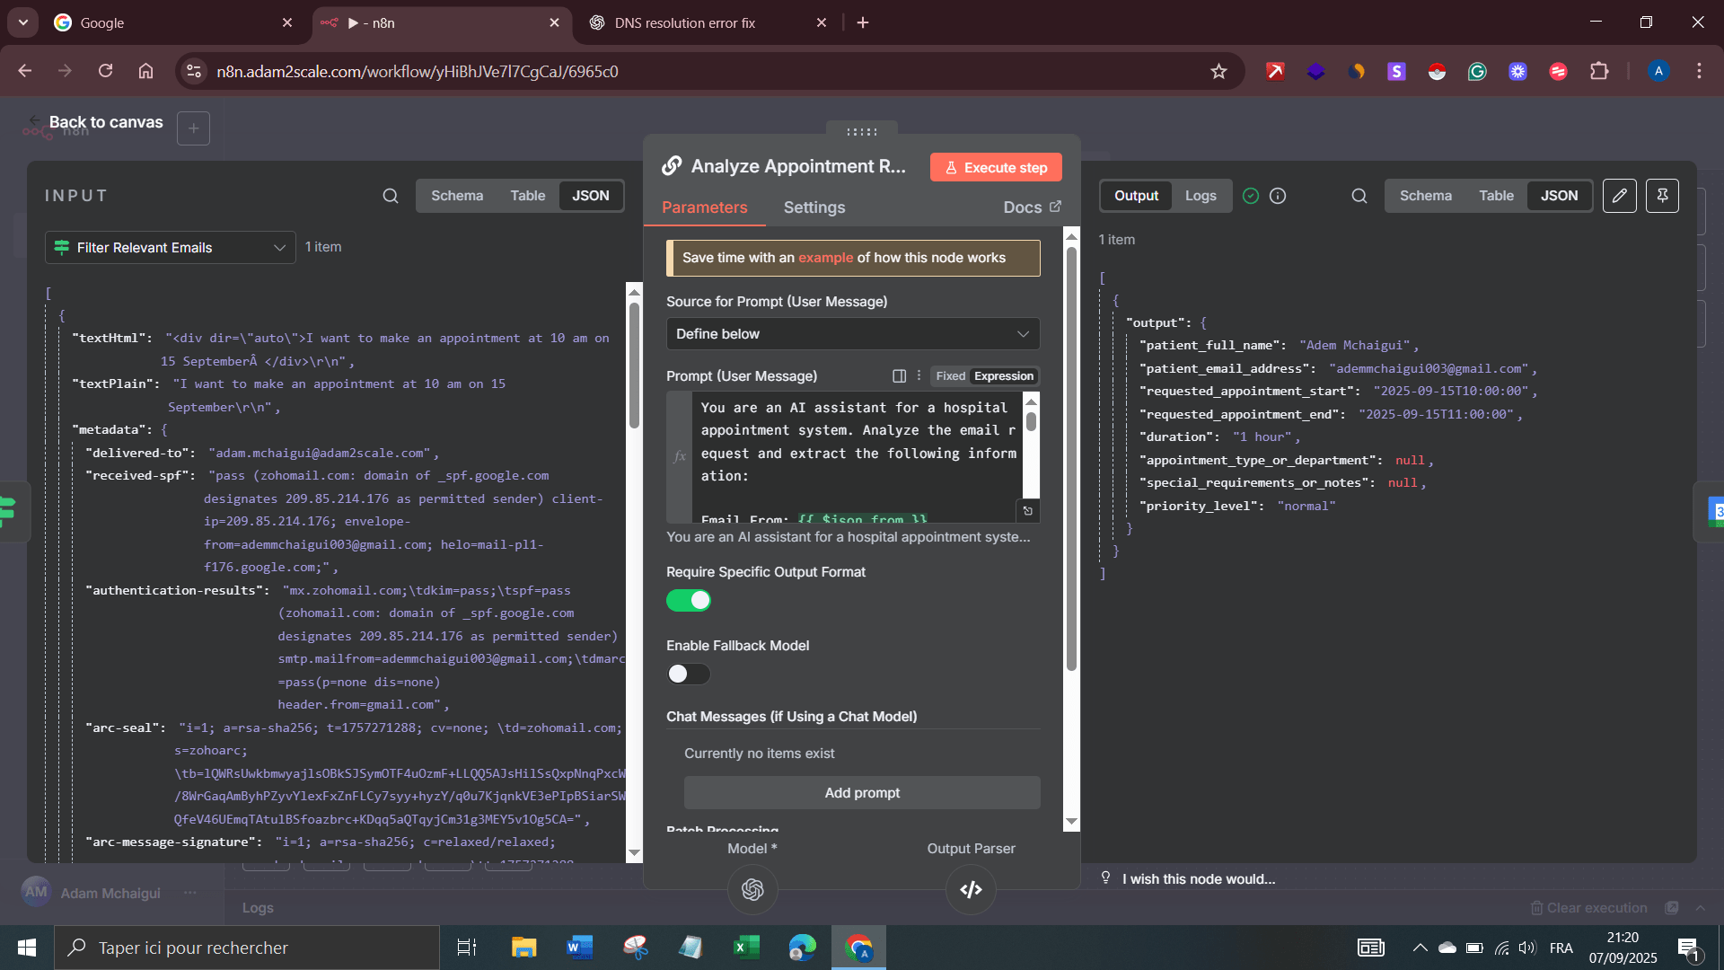Switch to the Logs tab
Viewport: 1724px width, 970px height.
(1201, 196)
